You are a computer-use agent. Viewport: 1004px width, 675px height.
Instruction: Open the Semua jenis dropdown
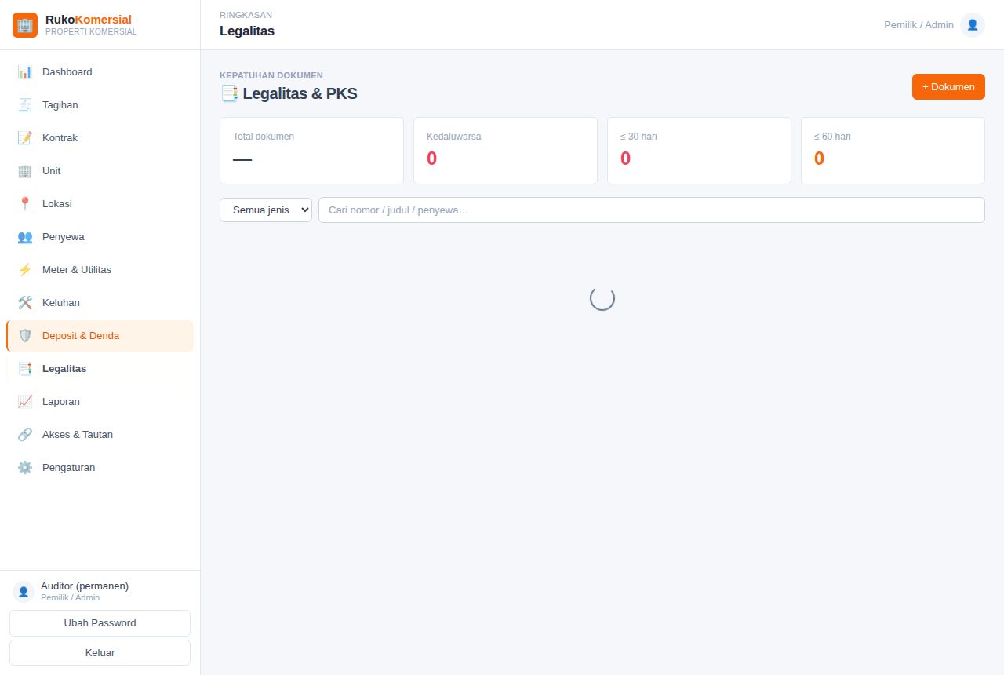coord(266,210)
